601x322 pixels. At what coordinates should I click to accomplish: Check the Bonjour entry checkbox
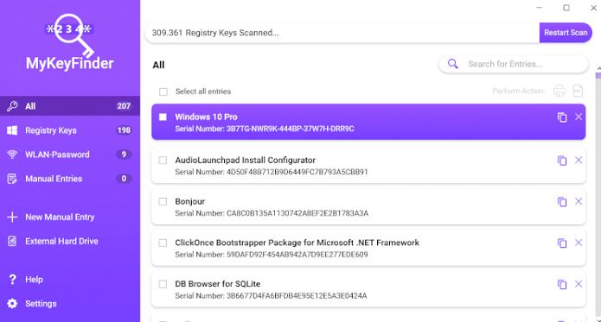click(163, 201)
